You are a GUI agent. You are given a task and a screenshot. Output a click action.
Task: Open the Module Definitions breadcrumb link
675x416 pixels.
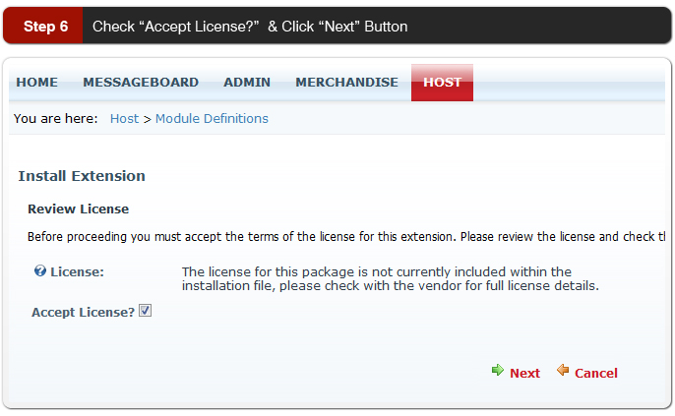pyautogui.click(x=212, y=119)
